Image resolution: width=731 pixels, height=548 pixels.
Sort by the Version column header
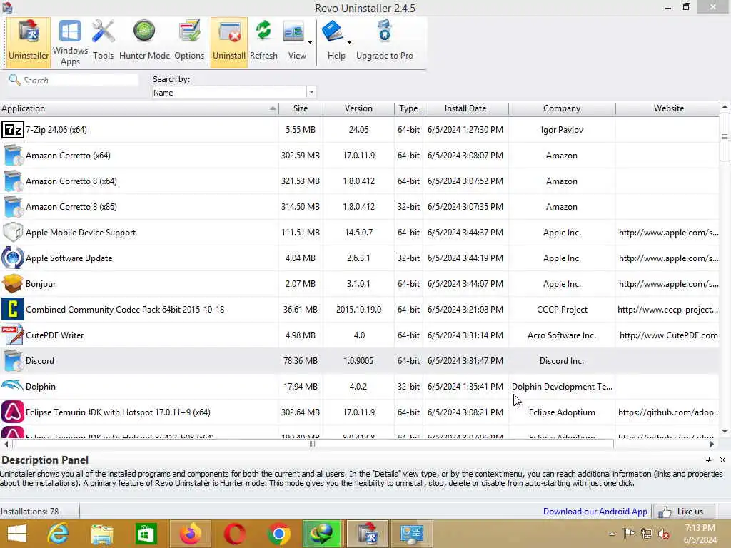click(x=358, y=108)
